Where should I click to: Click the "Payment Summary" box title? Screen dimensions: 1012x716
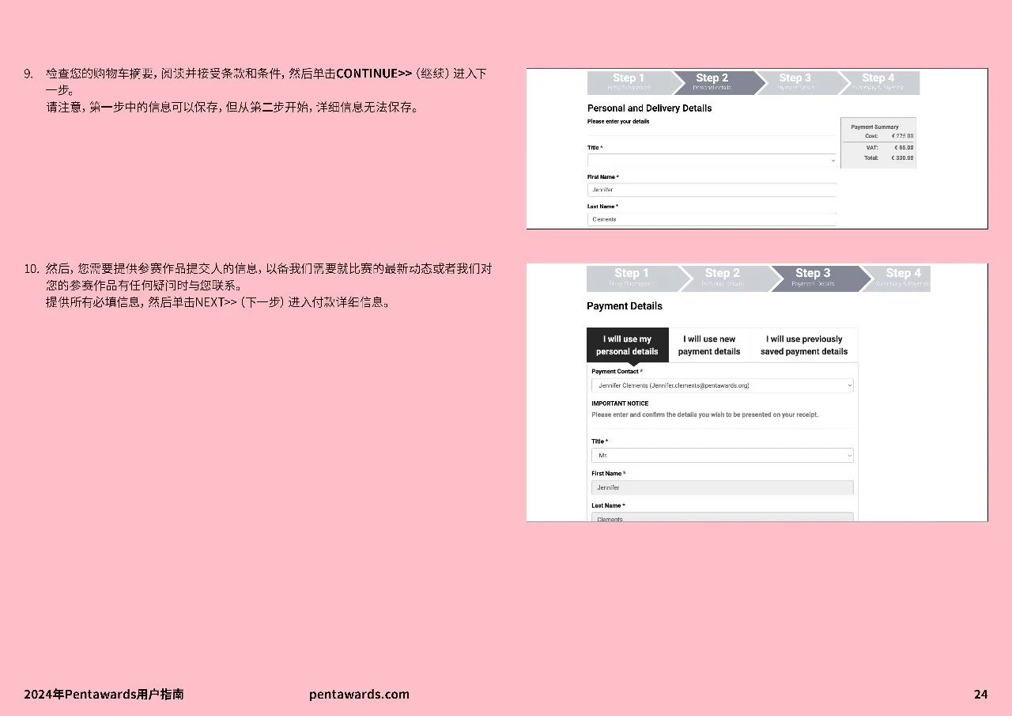[x=874, y=127]
